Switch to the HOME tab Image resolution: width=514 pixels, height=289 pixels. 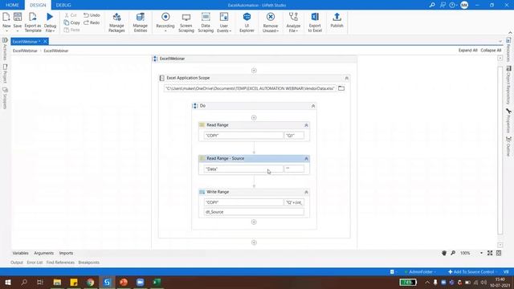[x=12, y=5]
